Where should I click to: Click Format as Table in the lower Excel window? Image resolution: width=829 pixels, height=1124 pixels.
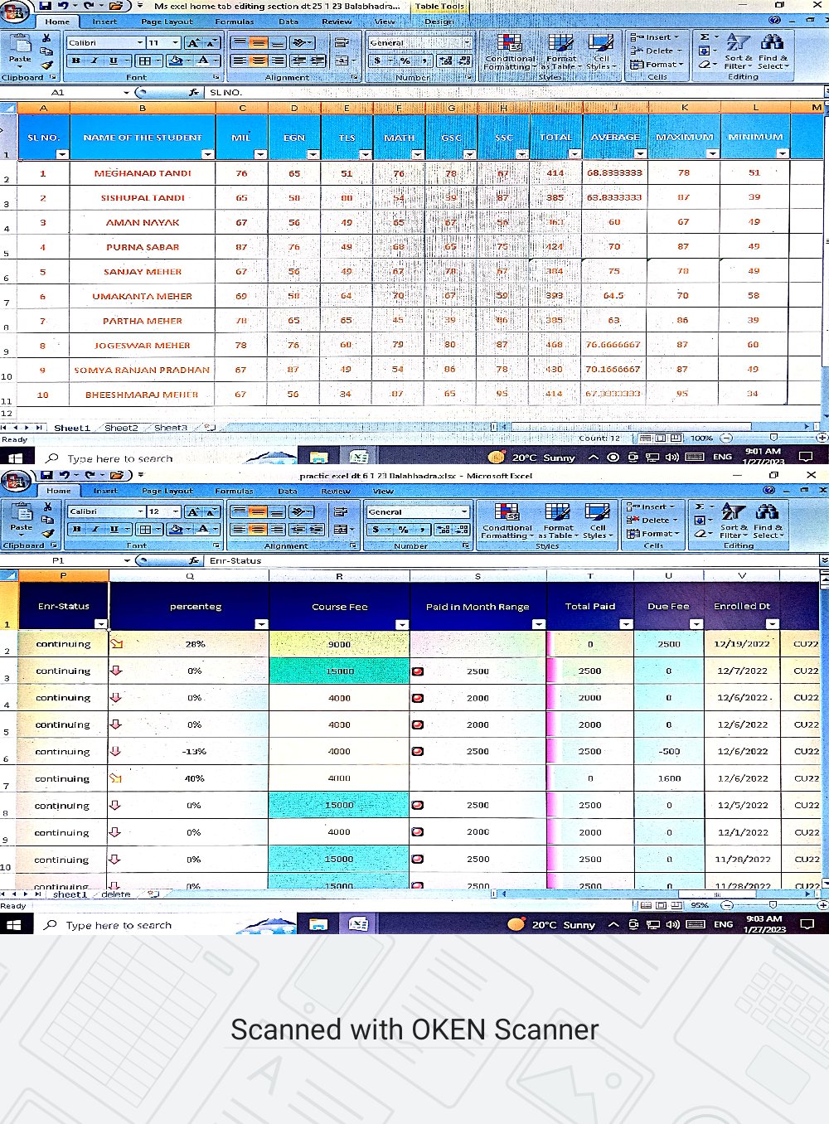[x=558, y=521]
